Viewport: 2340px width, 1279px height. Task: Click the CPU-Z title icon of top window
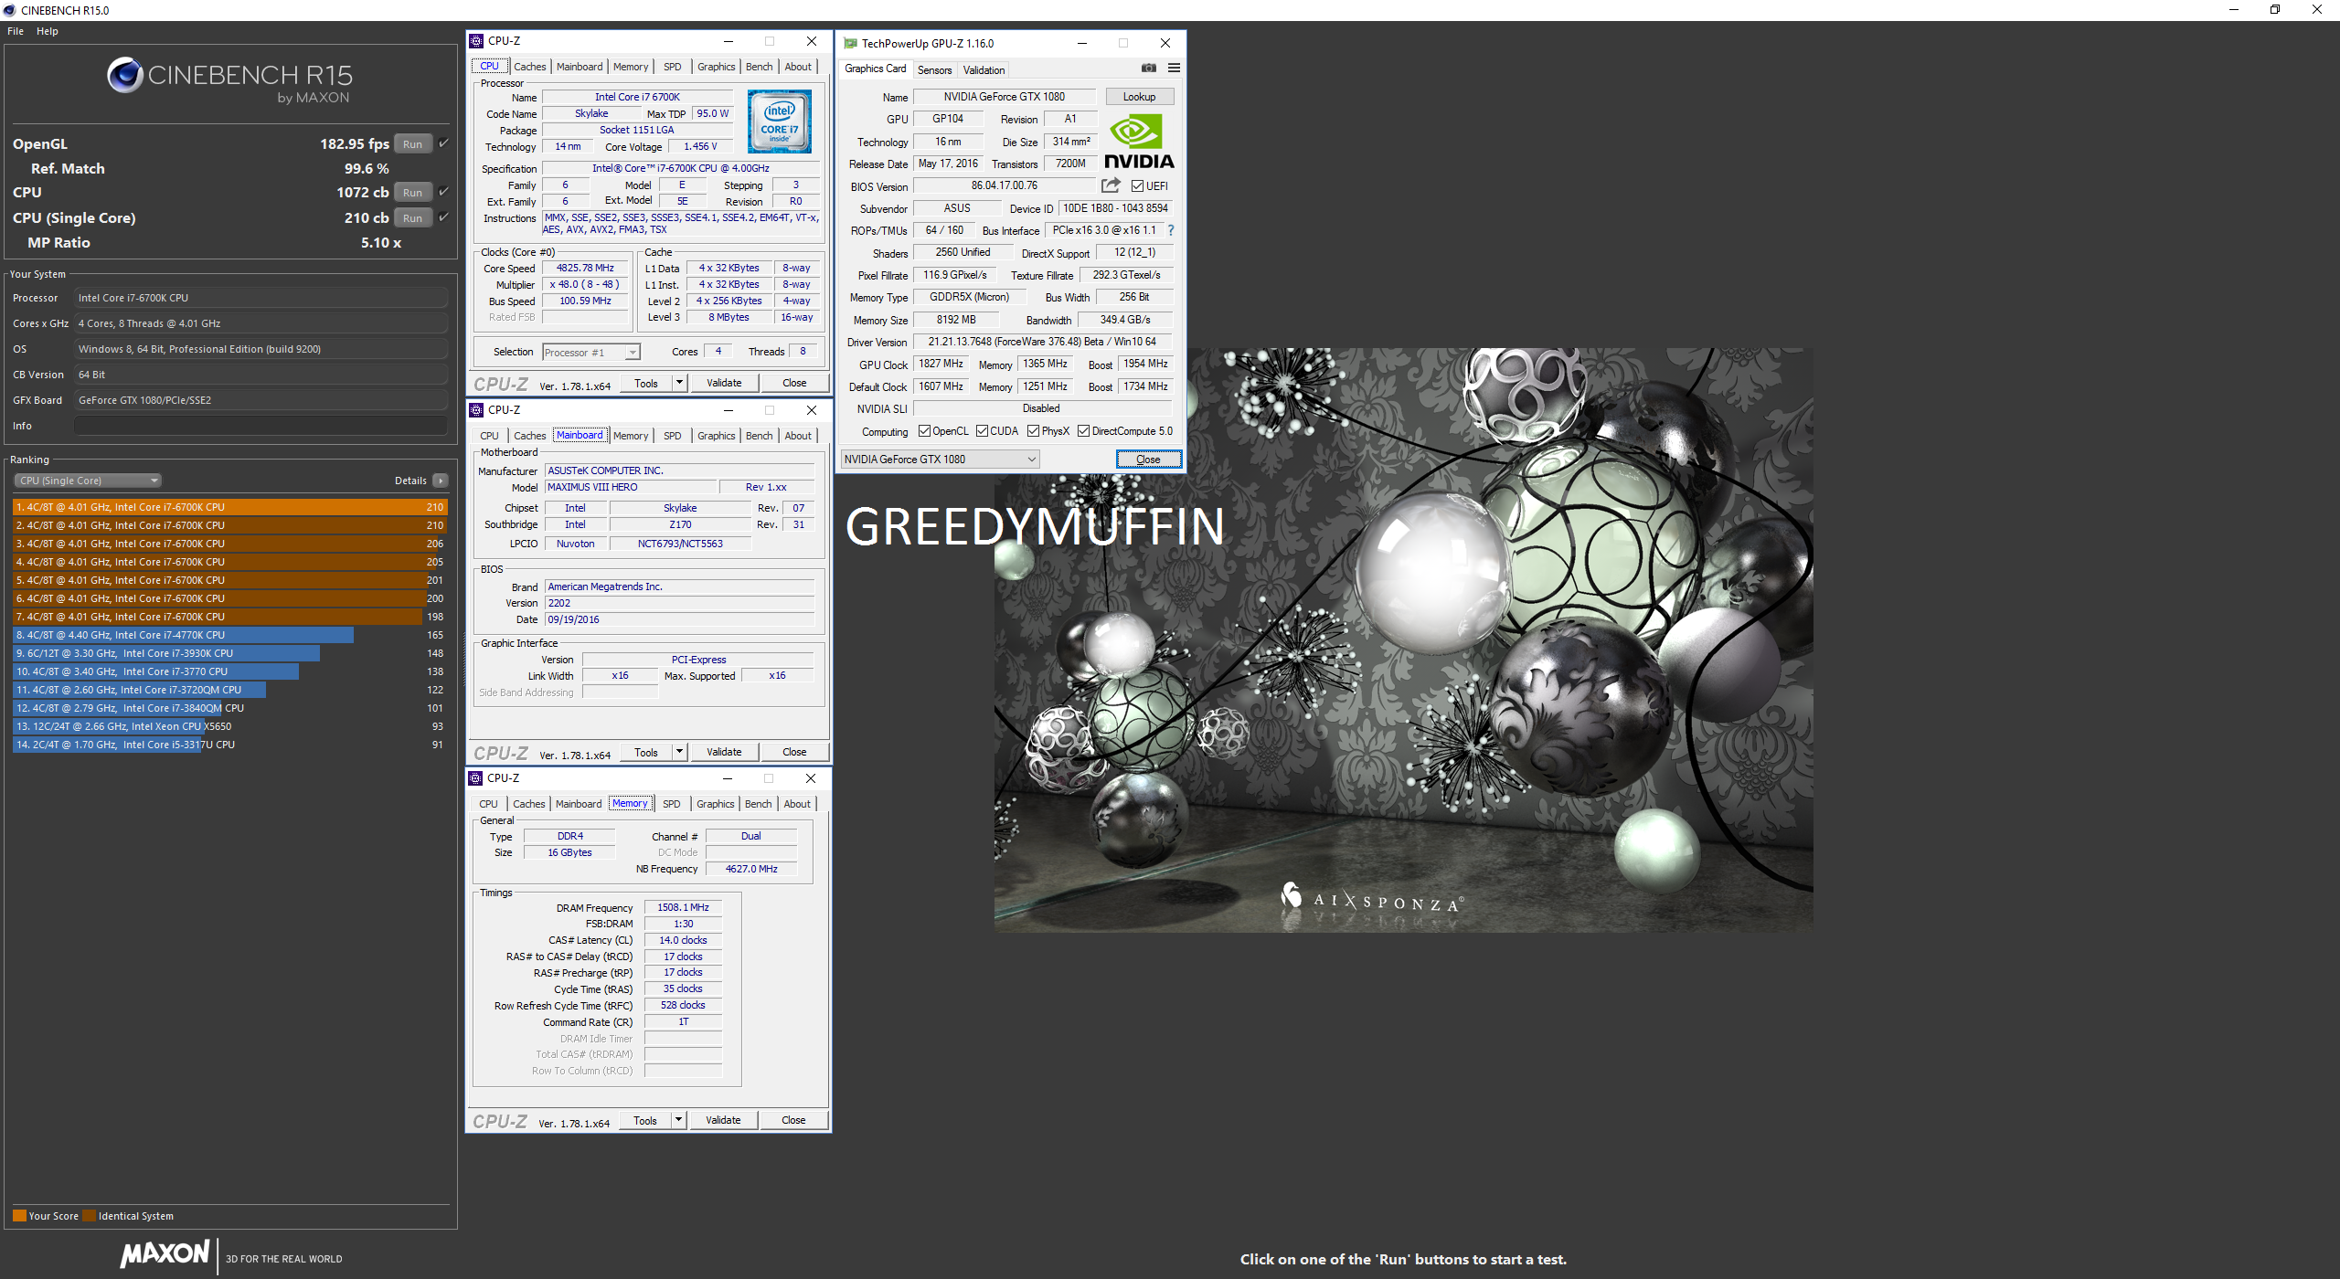(x=475, y=41)
